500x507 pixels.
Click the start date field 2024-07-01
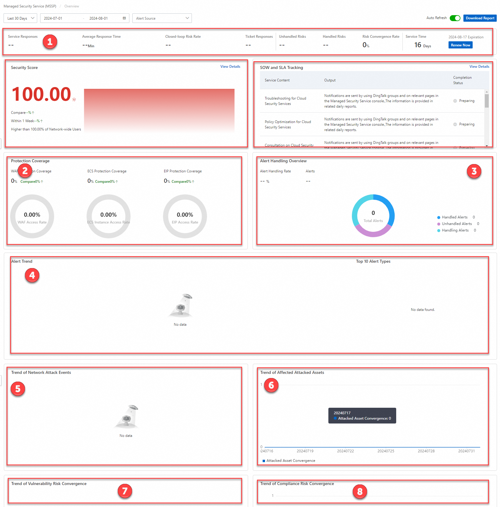[x=53, y=18]
